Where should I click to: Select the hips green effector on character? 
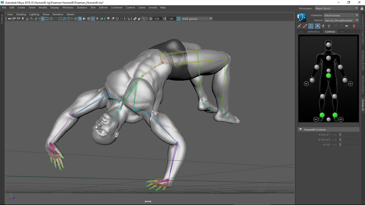click(328, 75)
